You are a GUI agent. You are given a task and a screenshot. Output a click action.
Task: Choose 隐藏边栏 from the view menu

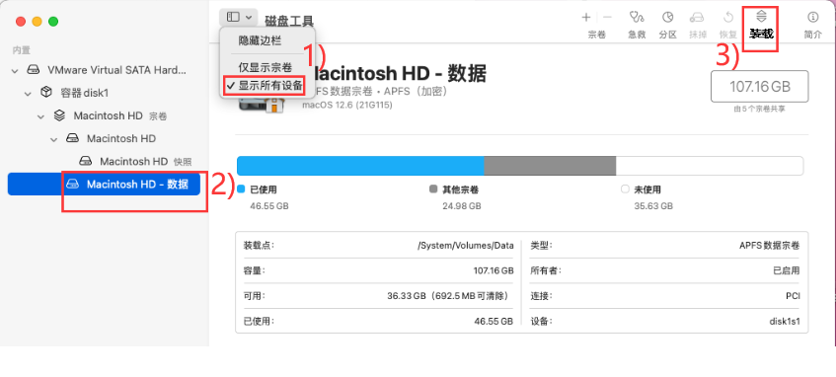[x=260, y=41]
